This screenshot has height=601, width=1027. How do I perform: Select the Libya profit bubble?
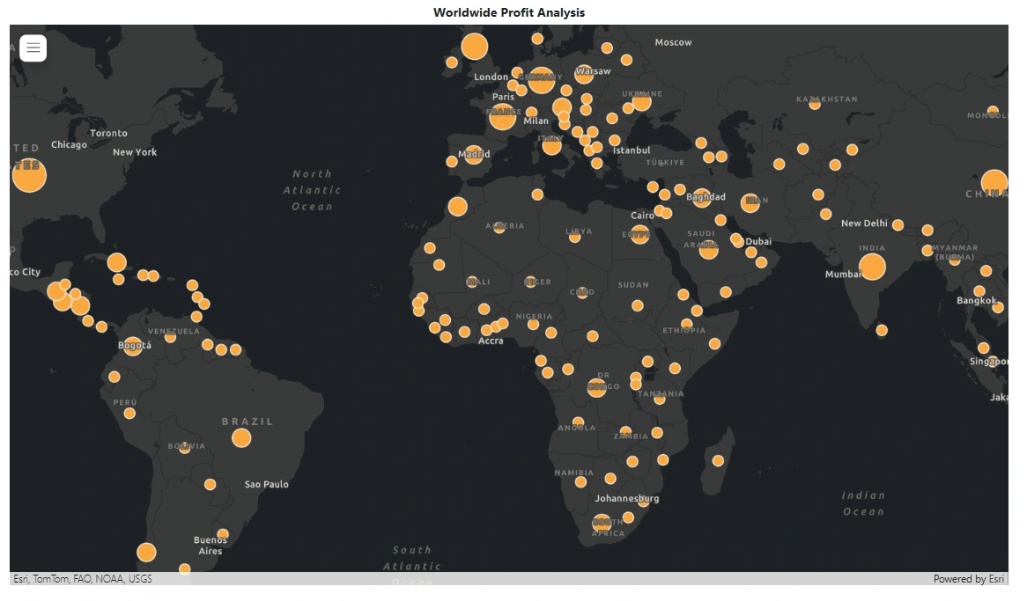[574, 237]
